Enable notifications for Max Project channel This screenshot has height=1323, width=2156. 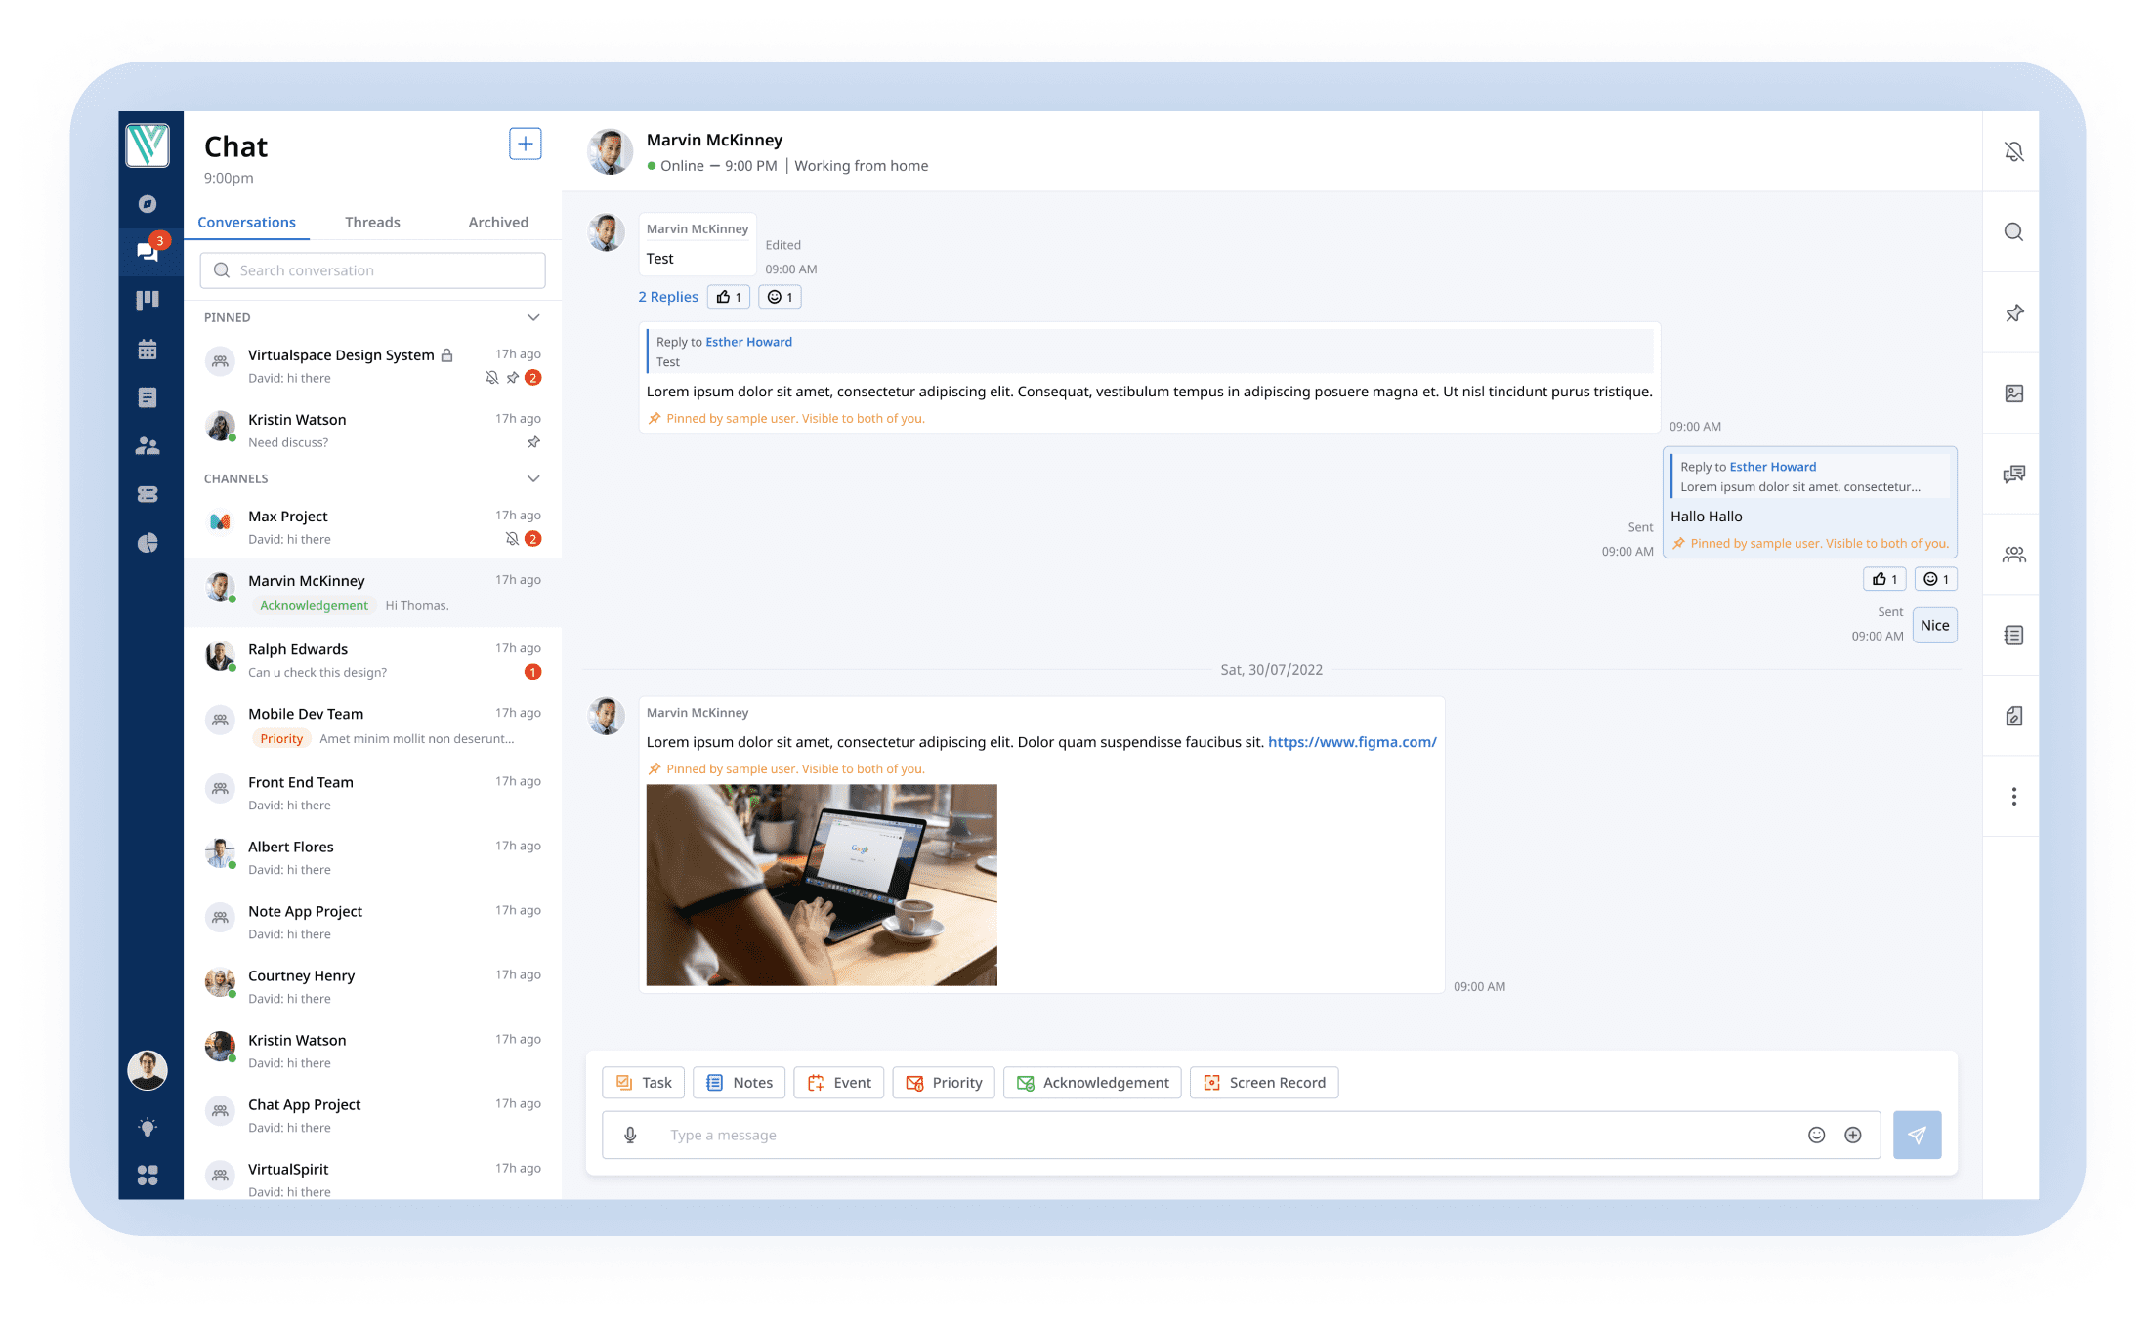(x=512, y=538)
